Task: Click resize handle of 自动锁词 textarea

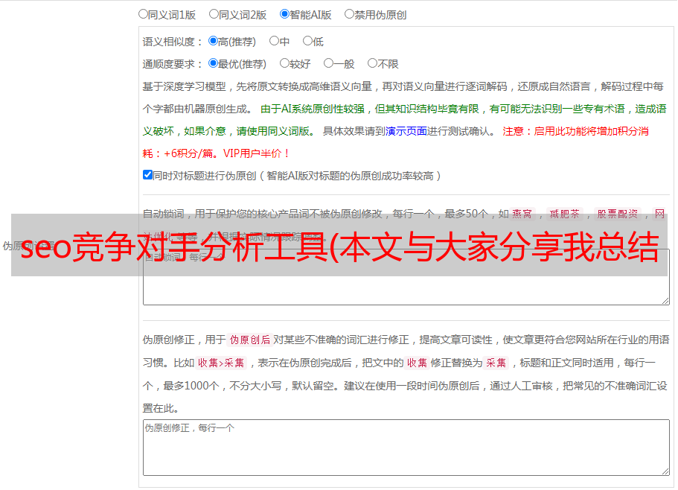Action: click(x=665, y=301)
